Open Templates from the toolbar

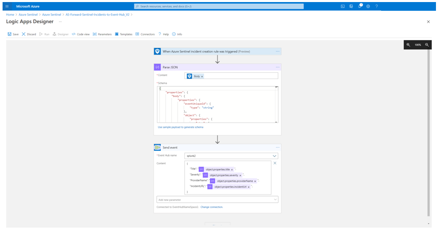point(116,34)
